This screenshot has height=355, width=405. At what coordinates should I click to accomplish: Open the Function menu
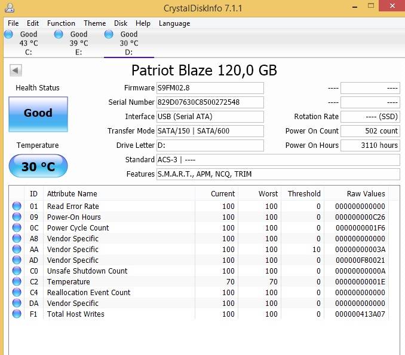pyautogui.click(x=61, y=23)
